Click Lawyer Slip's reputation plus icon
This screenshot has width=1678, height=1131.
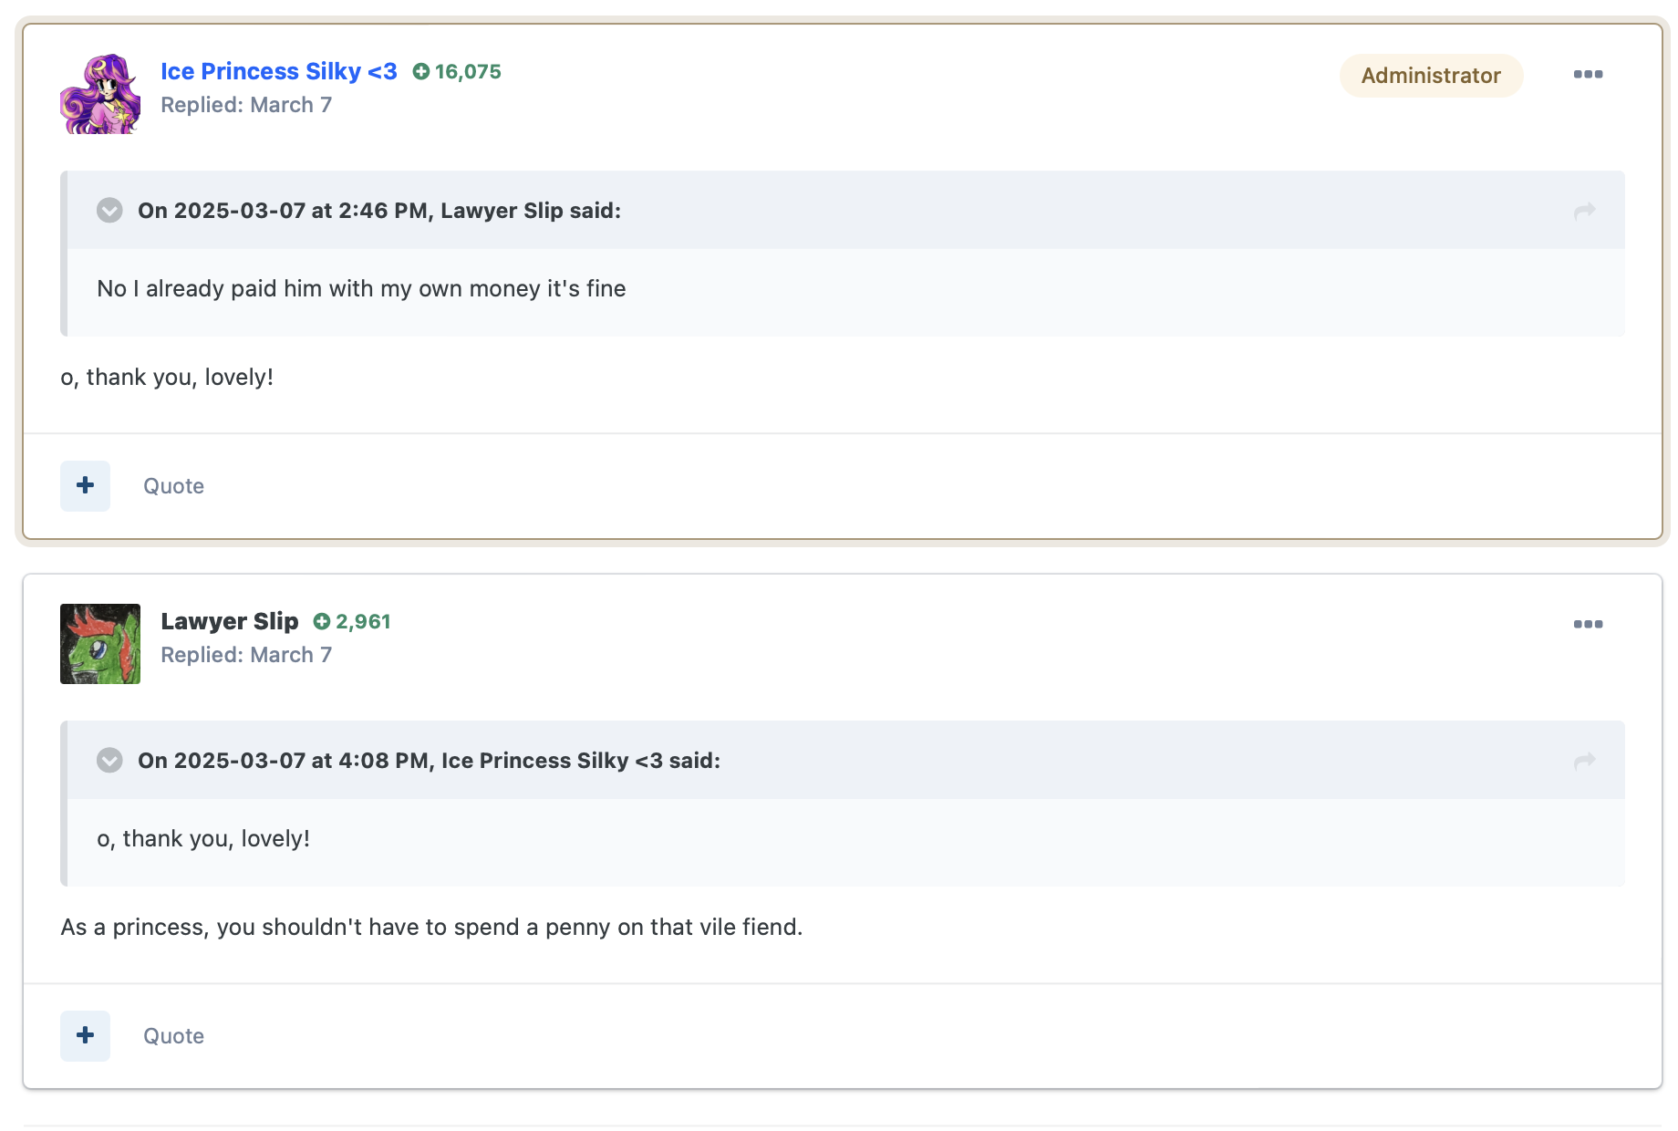pos(321,621)
